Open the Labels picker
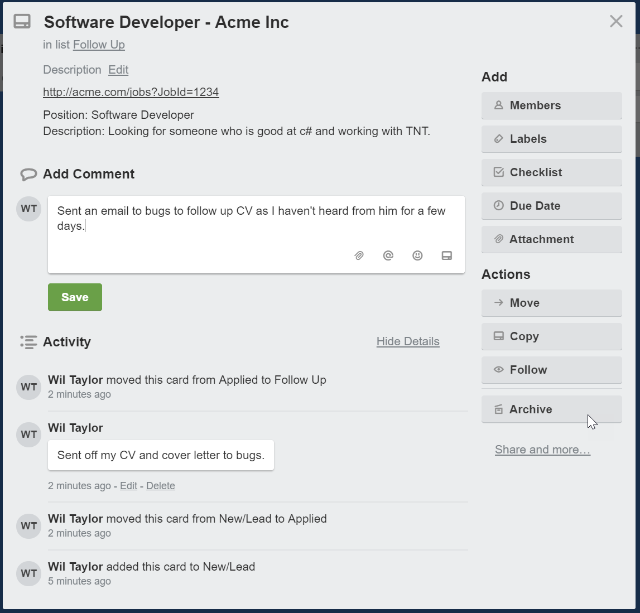 (x=551, y=139)
